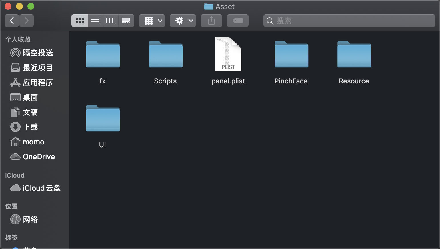Select the PinchFace folder icon

pos(291,54)
